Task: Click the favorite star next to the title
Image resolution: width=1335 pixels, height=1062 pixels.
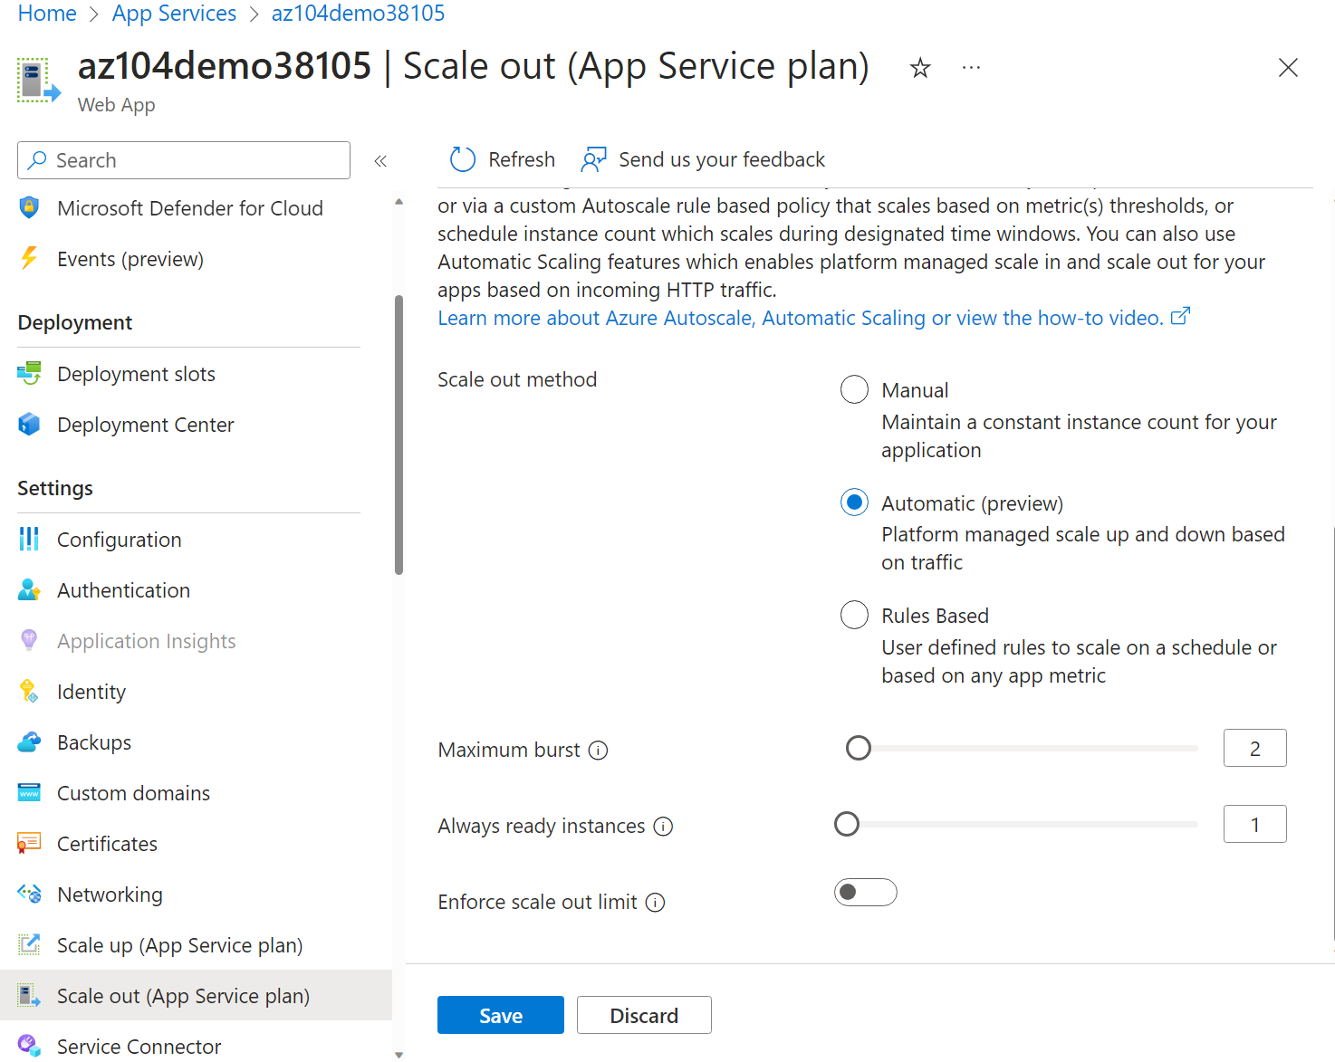Action: (x=919, y=67)
